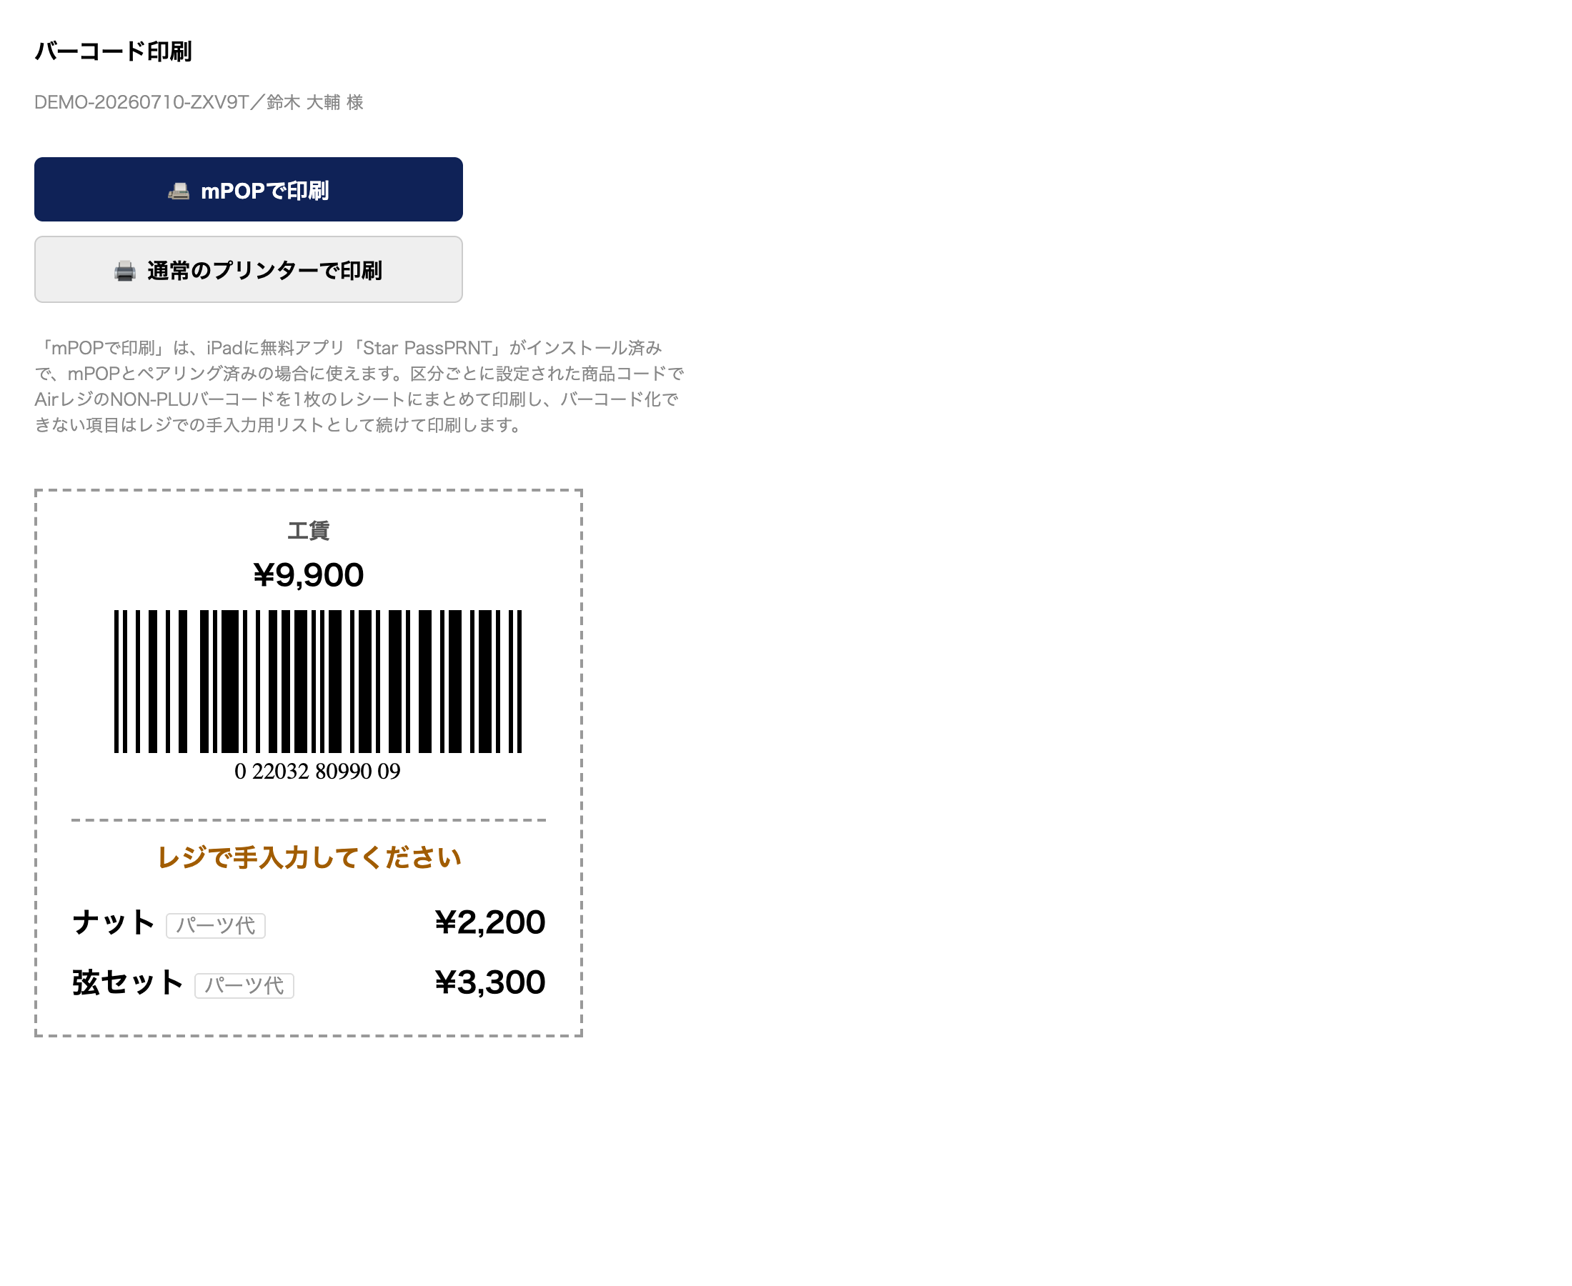The image size is (1572, 1286).
Task: Select the order ID DEMO-20260710-ZXV9T text
Action: pos(141,102)
